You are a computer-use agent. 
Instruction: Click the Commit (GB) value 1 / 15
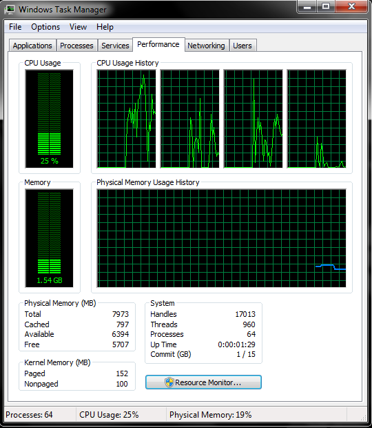[246, 354]
